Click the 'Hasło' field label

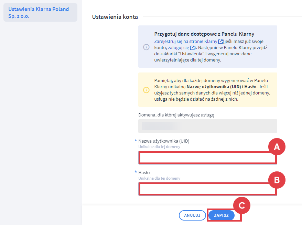144,172
